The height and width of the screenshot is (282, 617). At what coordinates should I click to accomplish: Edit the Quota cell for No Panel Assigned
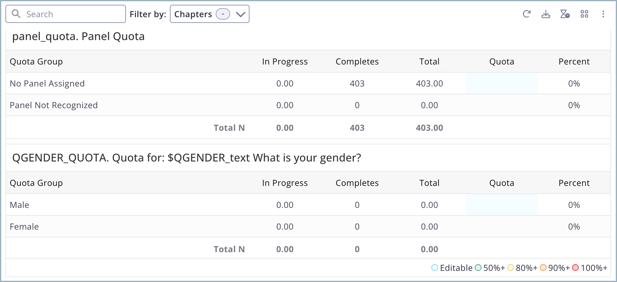point(502,83)
